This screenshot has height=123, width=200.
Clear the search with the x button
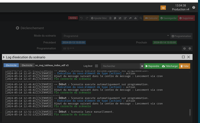(x=142, y=66)
